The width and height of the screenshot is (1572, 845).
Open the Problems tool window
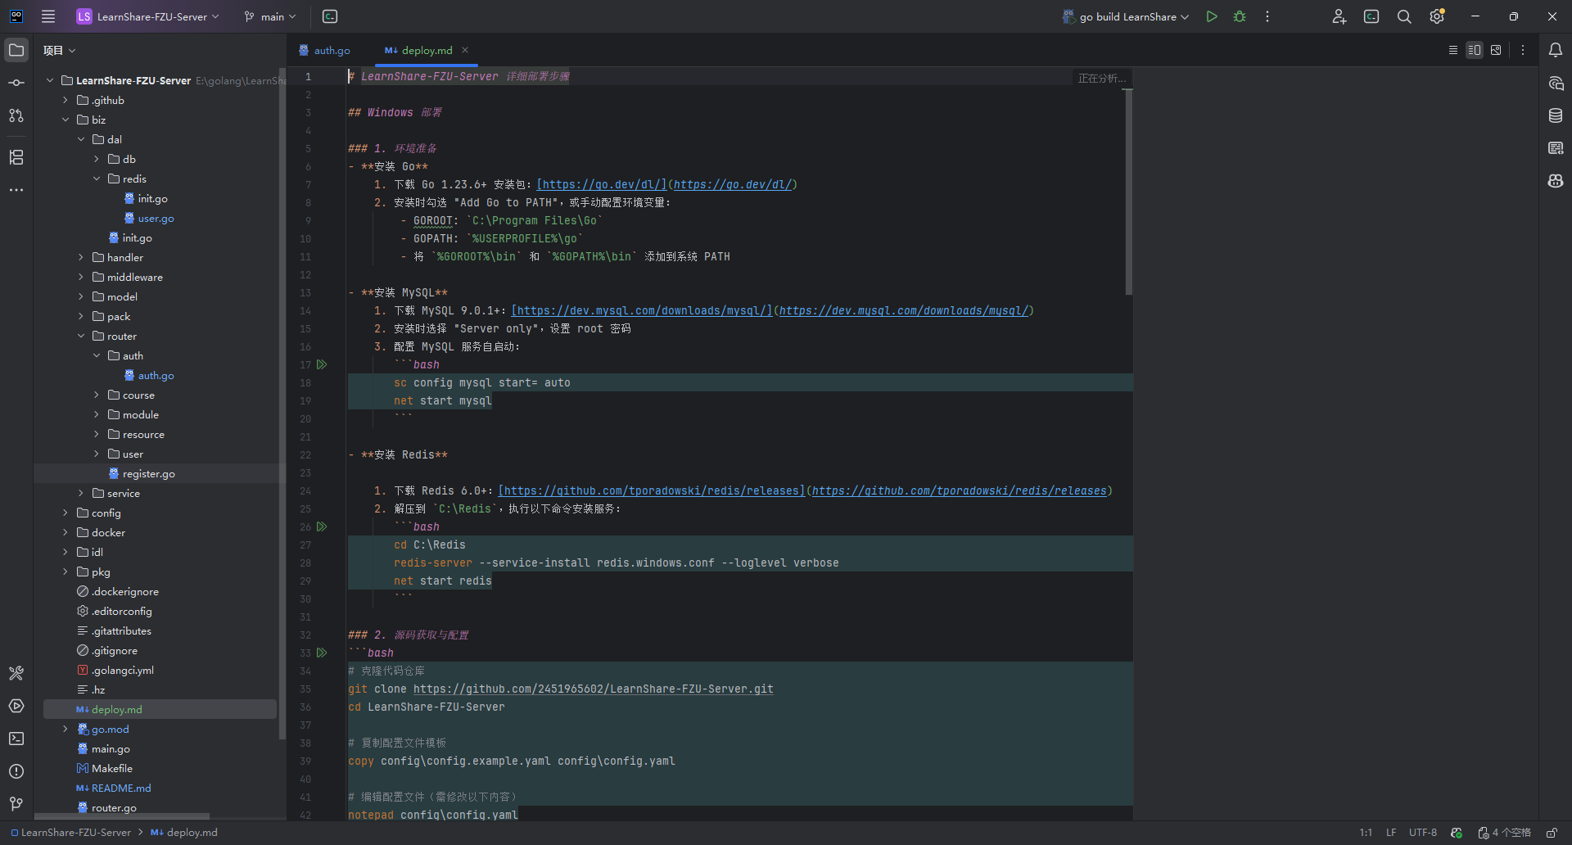16,771
